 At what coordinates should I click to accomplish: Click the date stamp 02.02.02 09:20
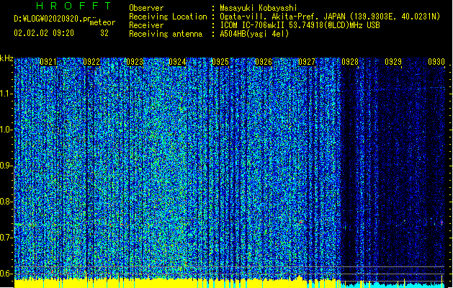(44, 33)
